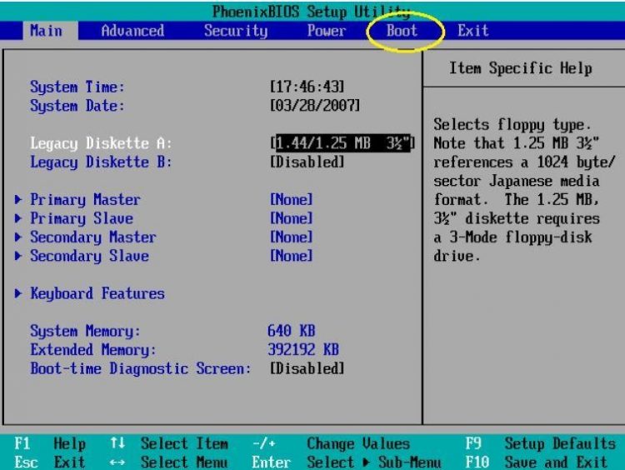This screenshot has width=625, height=470.
Task: Click the Enter Select Sub-Menu hint
Action: [347, 462]
